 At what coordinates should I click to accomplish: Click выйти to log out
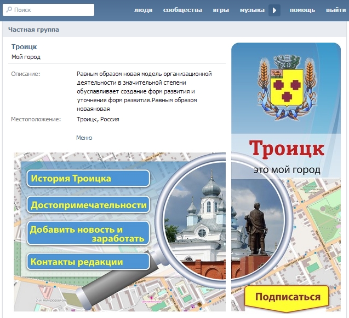coord(336,10)
